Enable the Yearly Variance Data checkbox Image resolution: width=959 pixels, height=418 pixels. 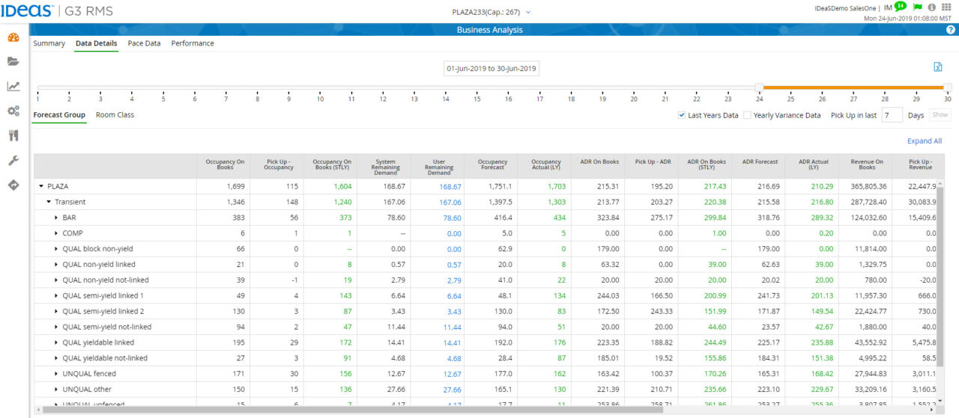click(747, 115)
